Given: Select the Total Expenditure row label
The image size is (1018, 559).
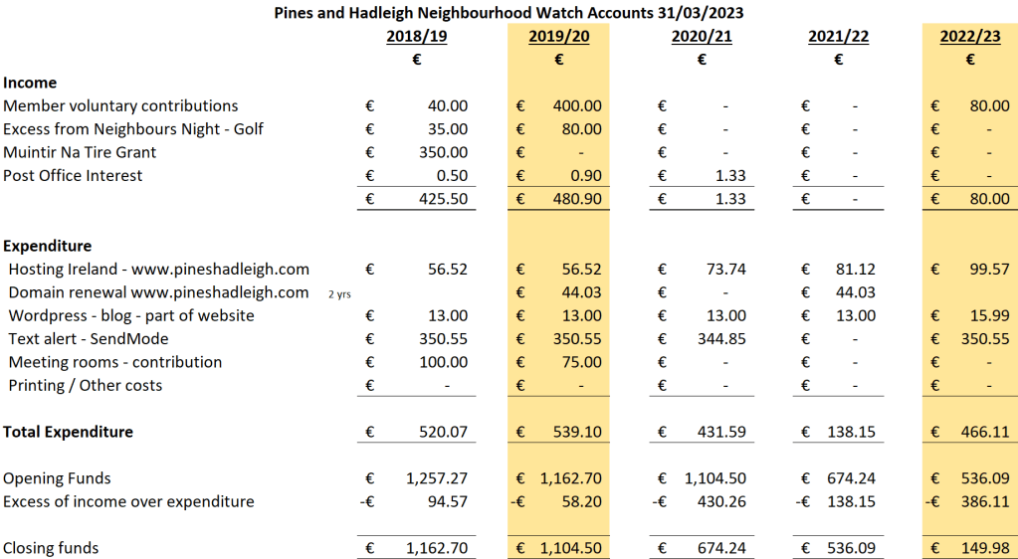Looking at the screenshot, I should [68, 432].
